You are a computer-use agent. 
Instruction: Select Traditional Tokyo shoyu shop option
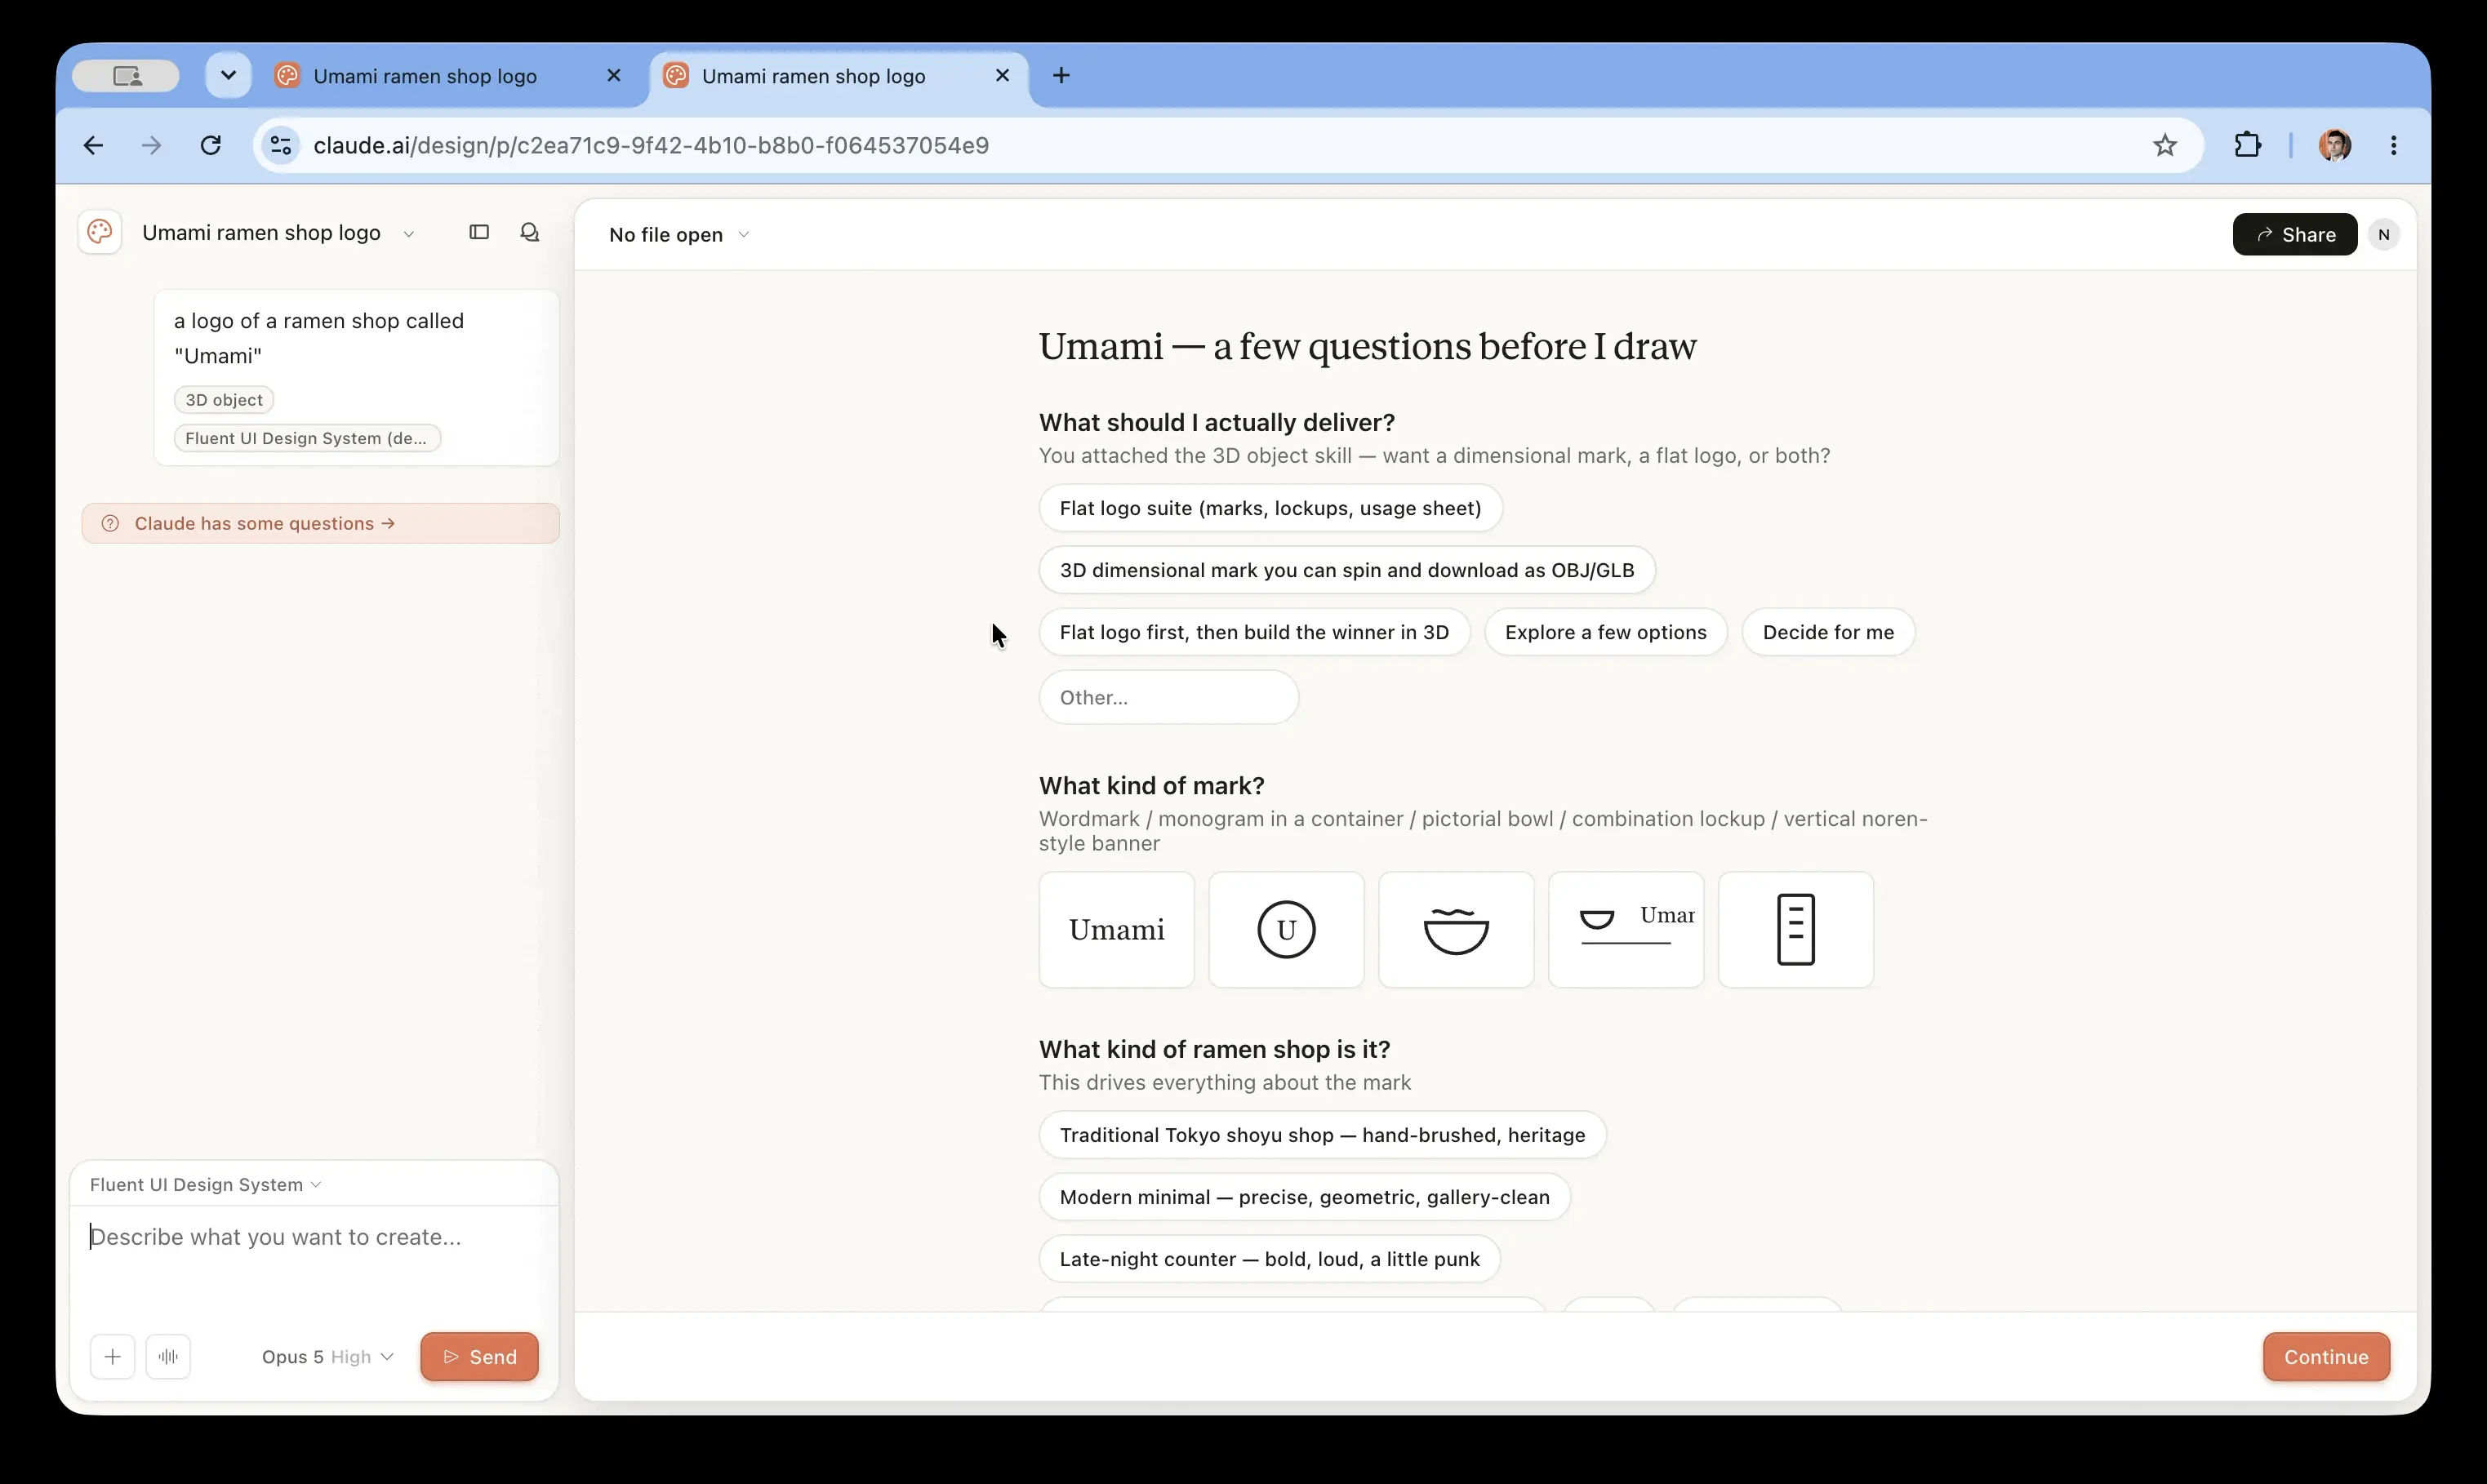(x=1322, y=1135)
